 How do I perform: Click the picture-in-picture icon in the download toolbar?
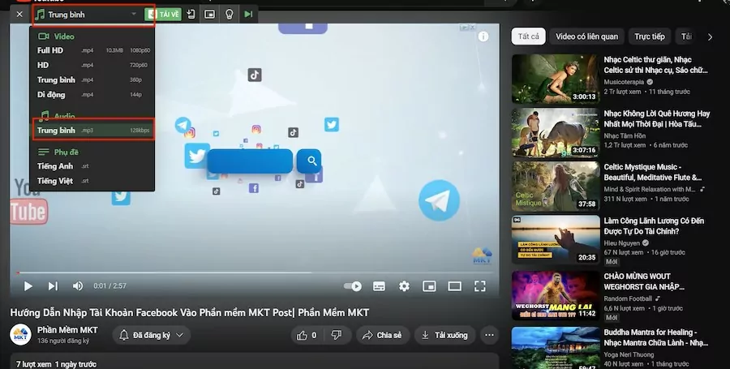(210, 15)
